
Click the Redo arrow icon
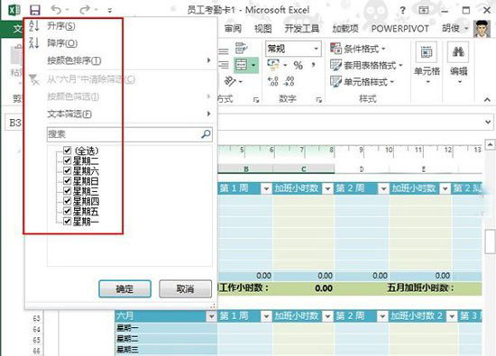[85, 10]
